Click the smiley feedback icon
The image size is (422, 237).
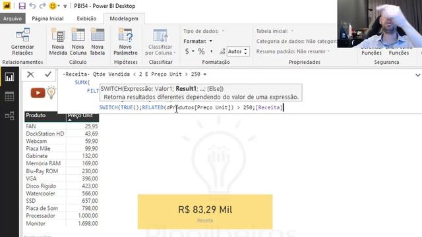coord(53,6)
